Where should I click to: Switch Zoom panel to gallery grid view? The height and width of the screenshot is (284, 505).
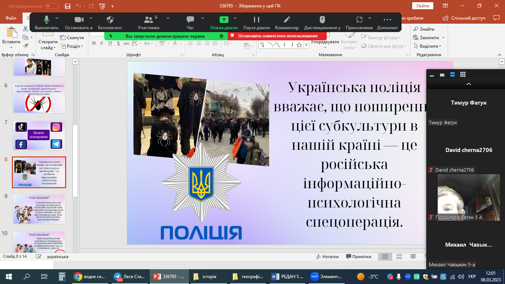(462, 75)
